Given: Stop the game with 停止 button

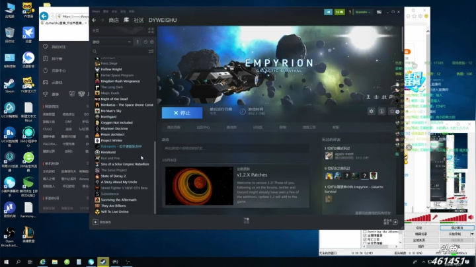Looking at the screenshot, I should coord(182,113).
